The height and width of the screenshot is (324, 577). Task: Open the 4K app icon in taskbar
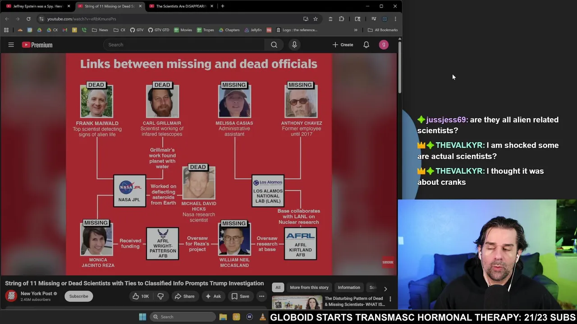pos(249,317)
